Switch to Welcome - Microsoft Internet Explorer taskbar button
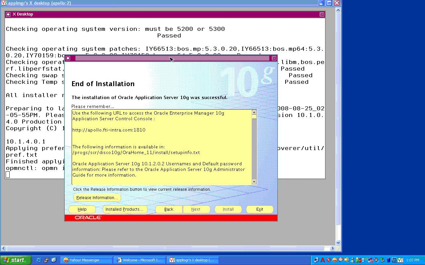The image size is (425, 265). click(139, 260)
